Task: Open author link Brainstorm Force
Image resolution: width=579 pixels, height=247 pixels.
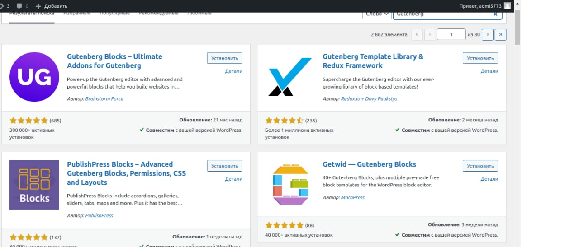Action: pos(104,98)
